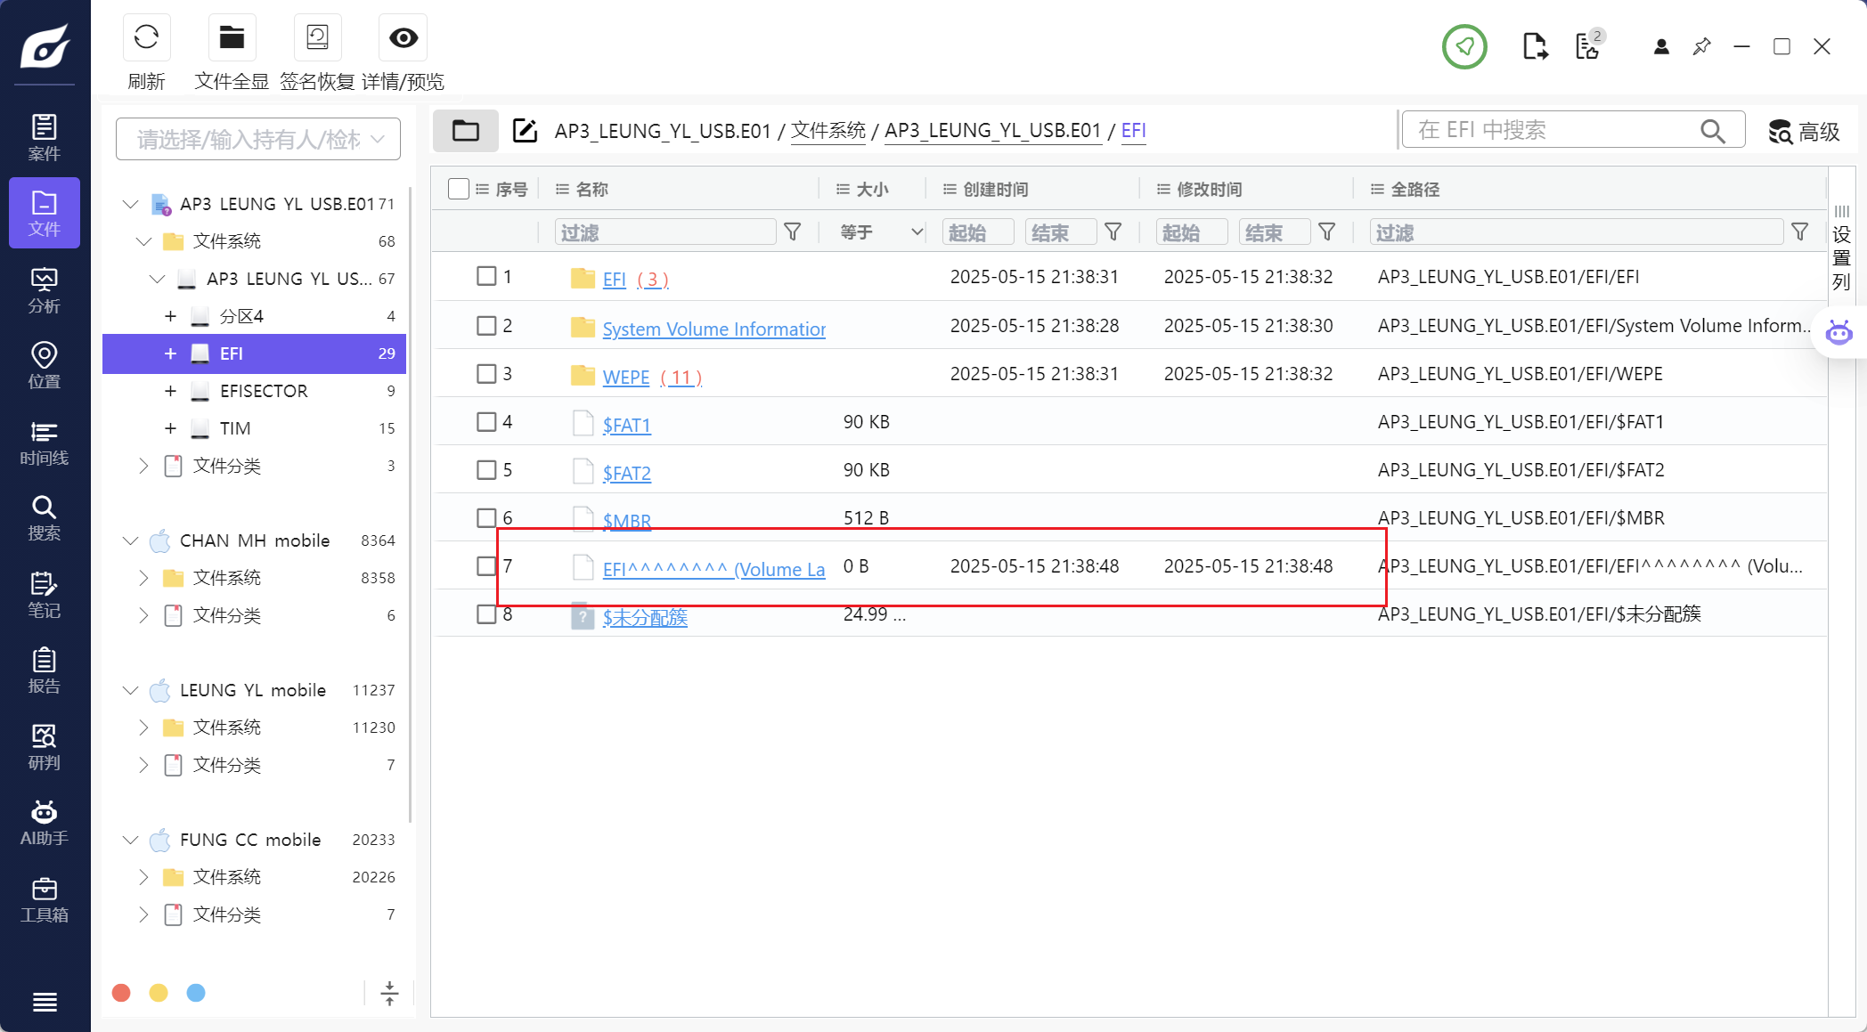This screenshot has height=1032, width=1867.
Task: Click the 高级 advanced search button
Action: [x=1804, y=132]
